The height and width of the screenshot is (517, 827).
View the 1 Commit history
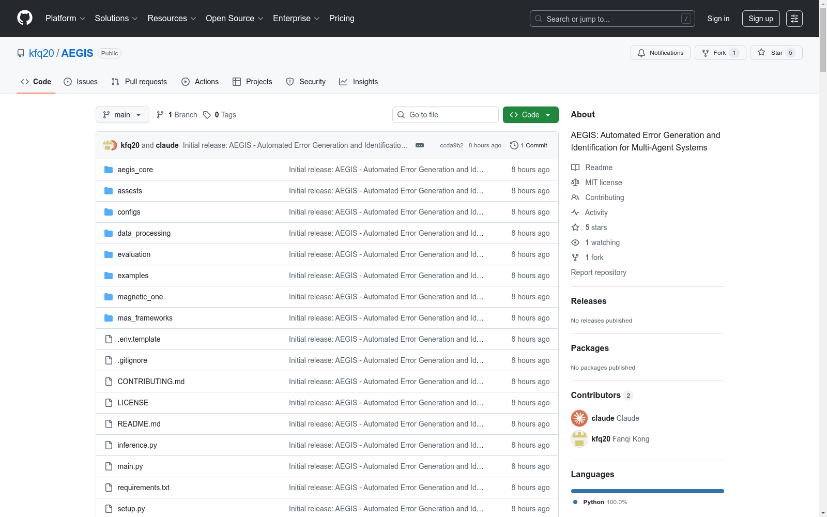(528, 145)
